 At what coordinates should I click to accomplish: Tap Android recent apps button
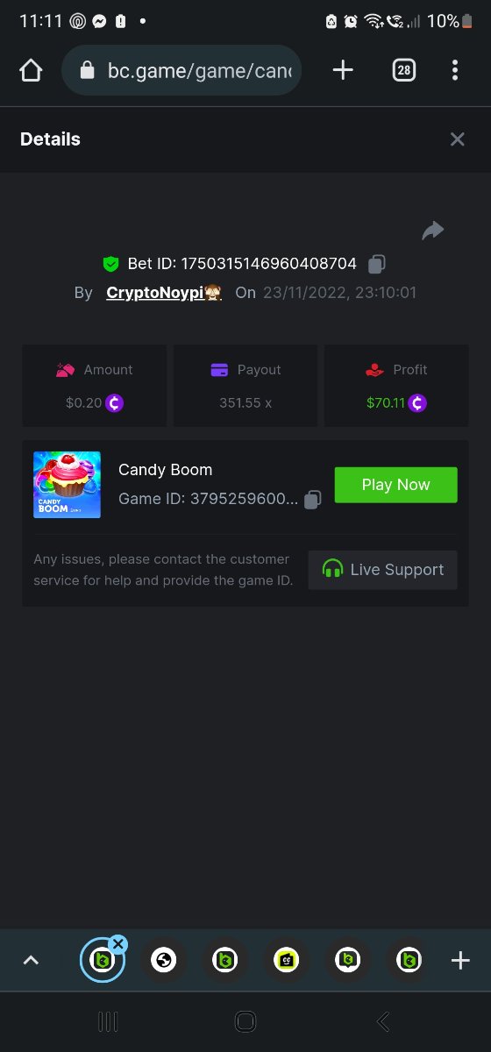pos(108,1021)
